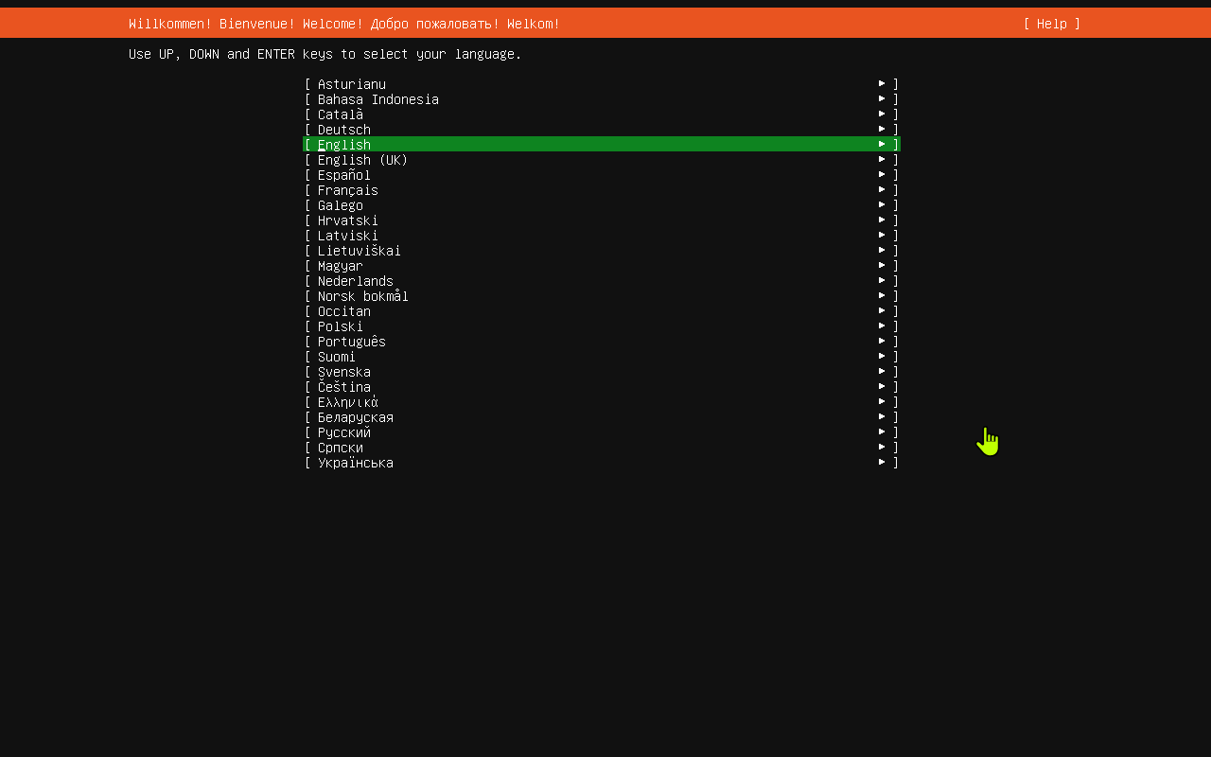The height and width of the screenshot is (757, 1211).
Task: Select Беларуская language
Action: 602,416
